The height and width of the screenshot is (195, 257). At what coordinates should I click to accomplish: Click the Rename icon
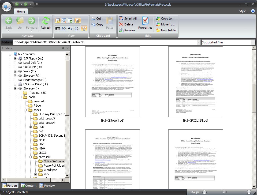[121, 30]
